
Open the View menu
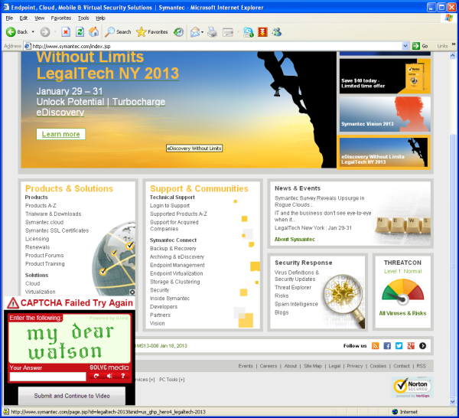[39, 18]
